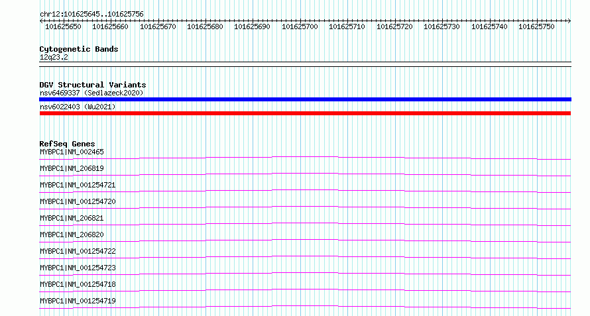Click ruler position 101625750
Viewport: 590px width, 316px height.
(536, 26)
